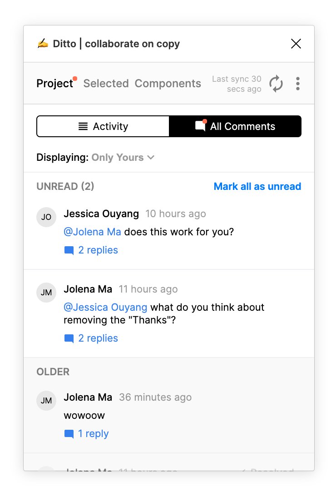336x497 pixels.
Task: Click the @Jolena Ma mention link
Action: pos(92,232)
